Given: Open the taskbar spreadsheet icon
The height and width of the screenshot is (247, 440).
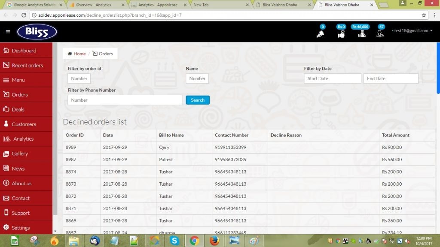Looking at the screenshot, I should [x=15, y=241].
